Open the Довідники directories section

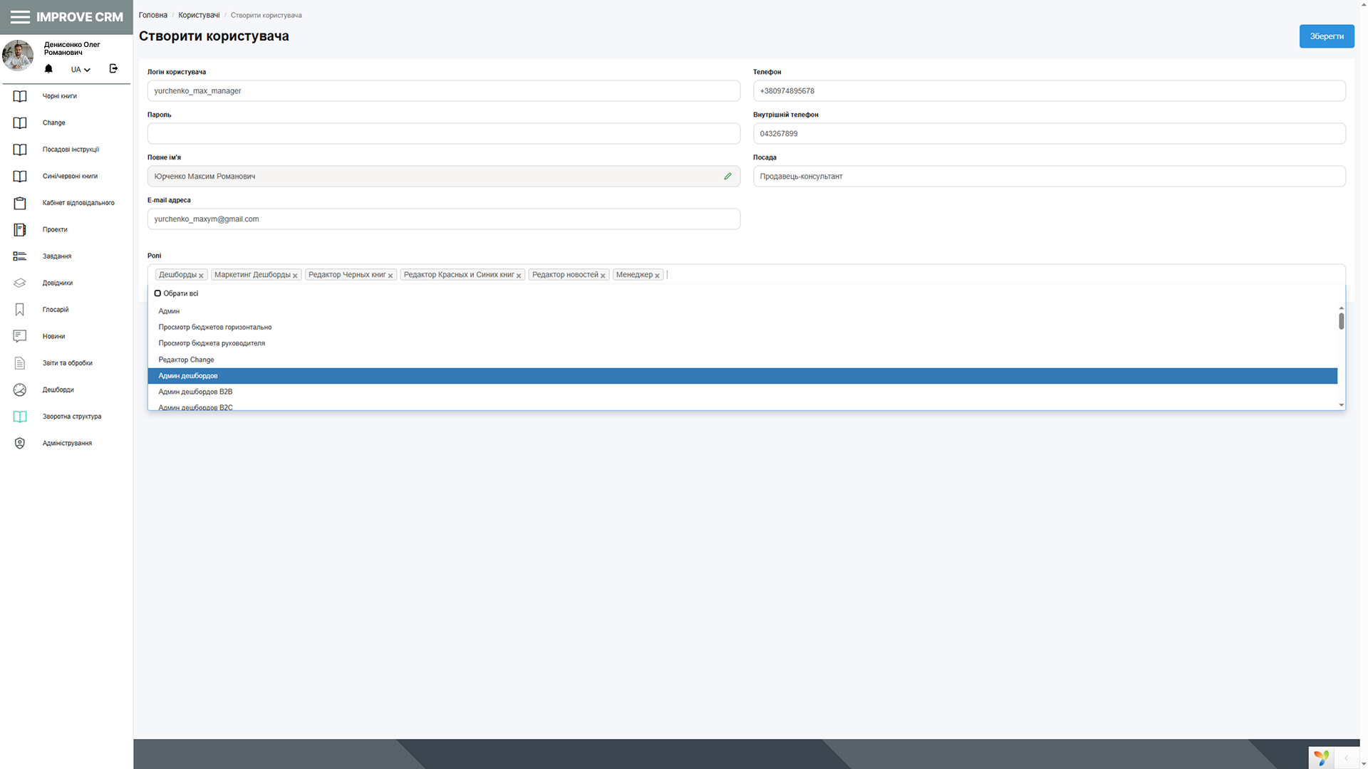point(57,283)
